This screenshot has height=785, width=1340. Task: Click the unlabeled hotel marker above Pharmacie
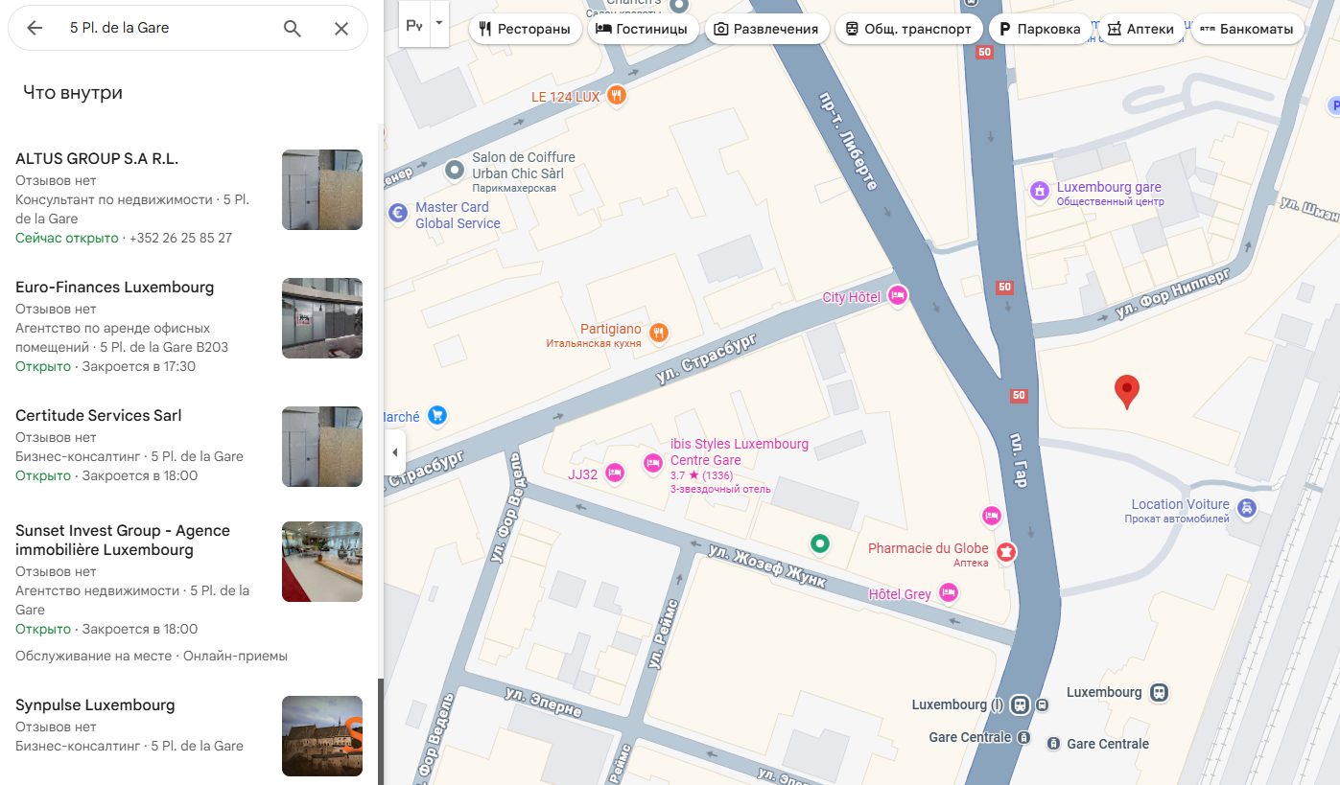(x=992, y=516)
